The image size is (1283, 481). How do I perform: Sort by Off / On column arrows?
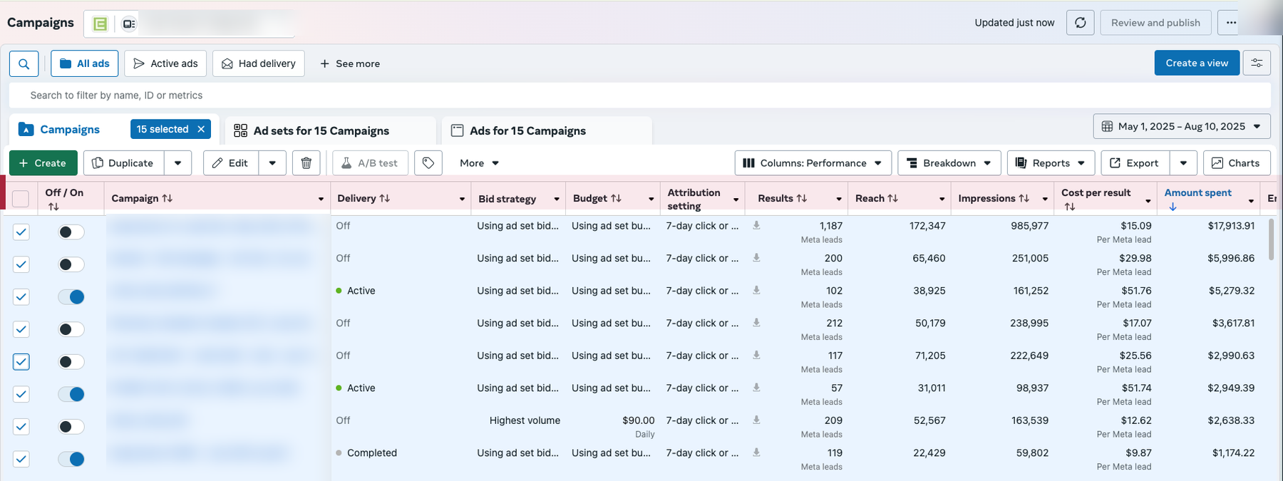pos(53,207)
